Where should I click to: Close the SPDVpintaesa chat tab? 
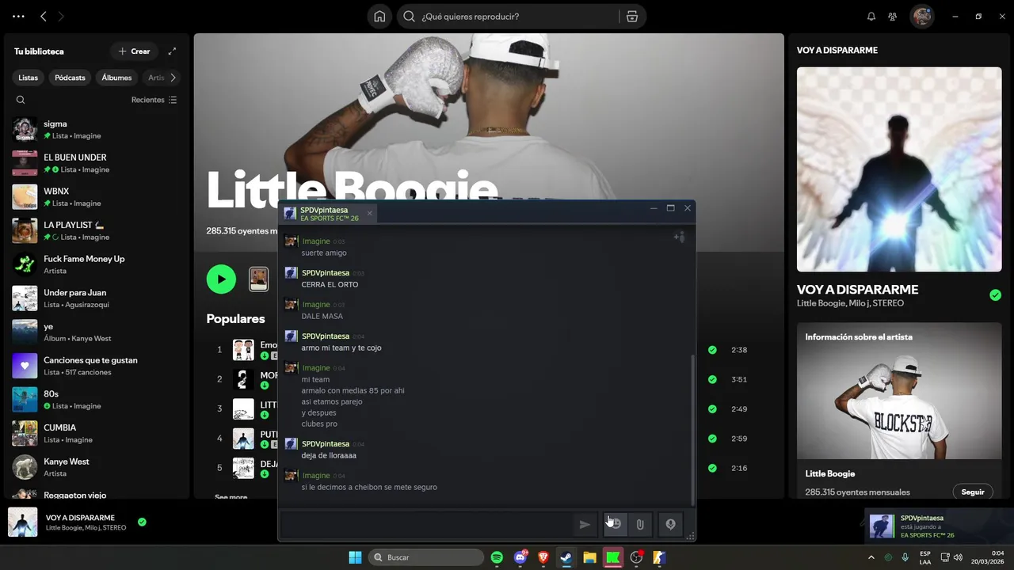coord(369,213)
